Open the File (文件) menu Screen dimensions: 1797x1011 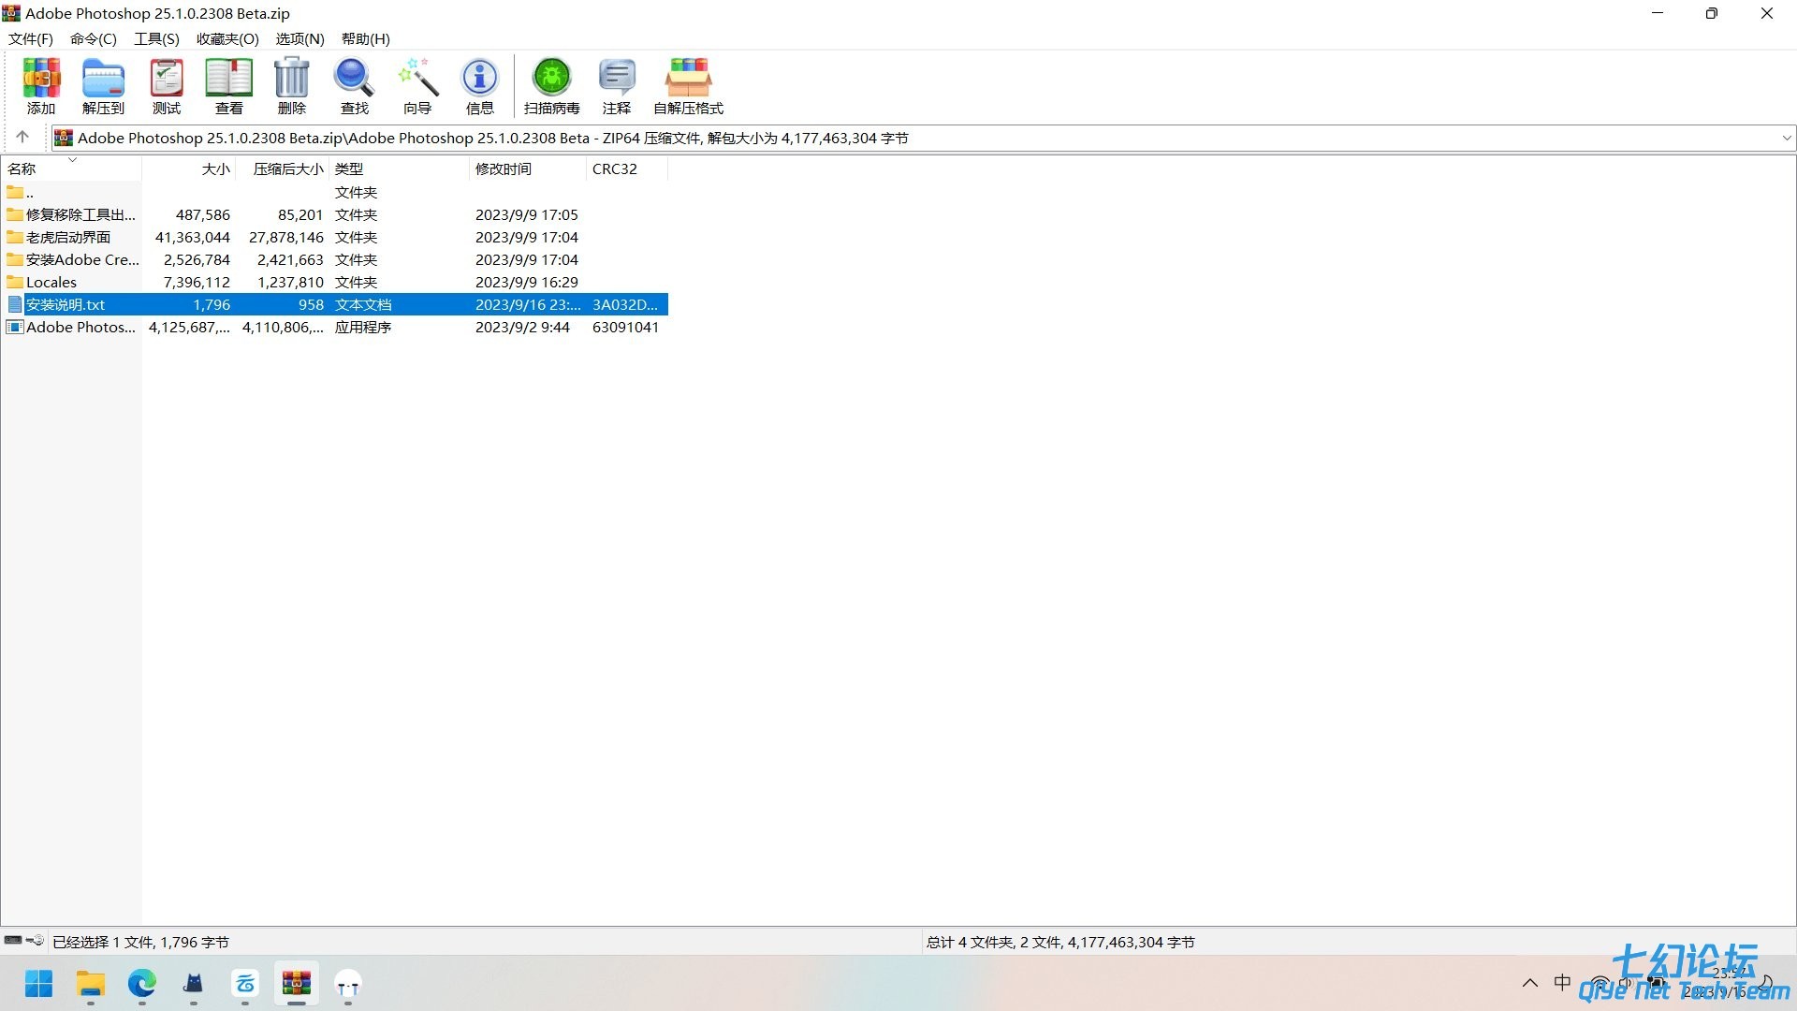pyautogui.click(x=31, y=38)
